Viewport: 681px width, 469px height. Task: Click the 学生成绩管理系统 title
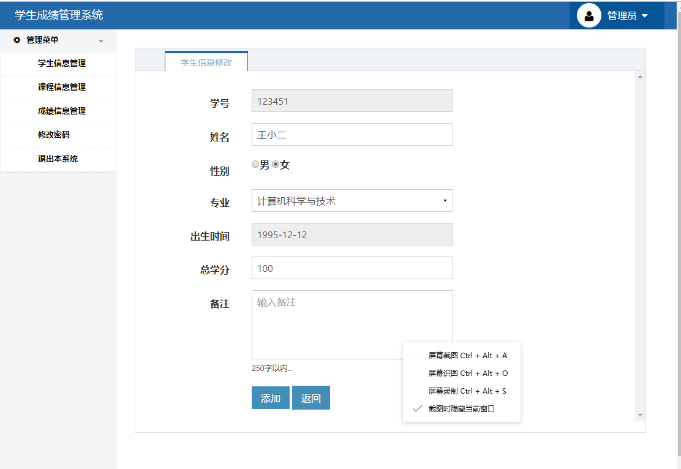point(59,15)
